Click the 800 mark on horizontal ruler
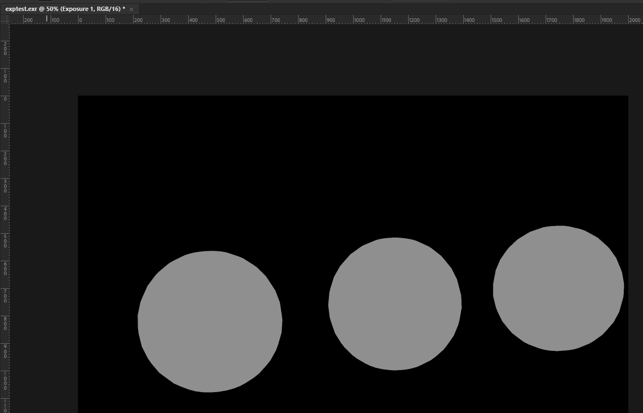Image resolution: width=643 pixels, height=413 pixels. (304, 20)
